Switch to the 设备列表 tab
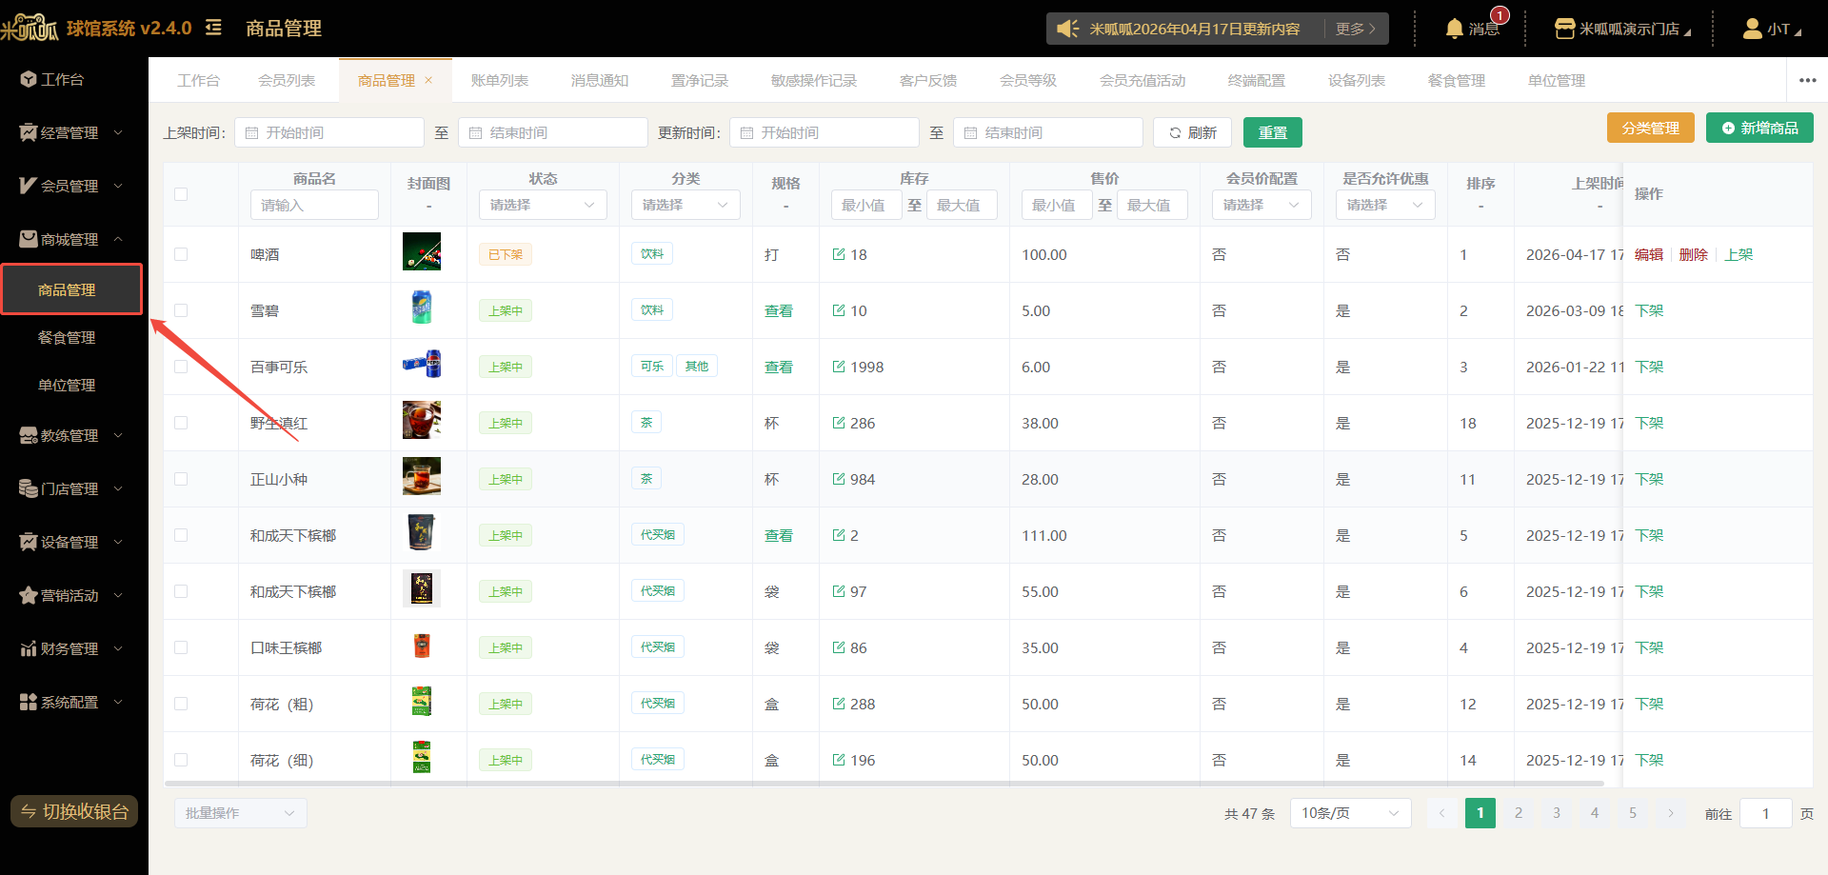1828x875 pixels. [1357, 81]
